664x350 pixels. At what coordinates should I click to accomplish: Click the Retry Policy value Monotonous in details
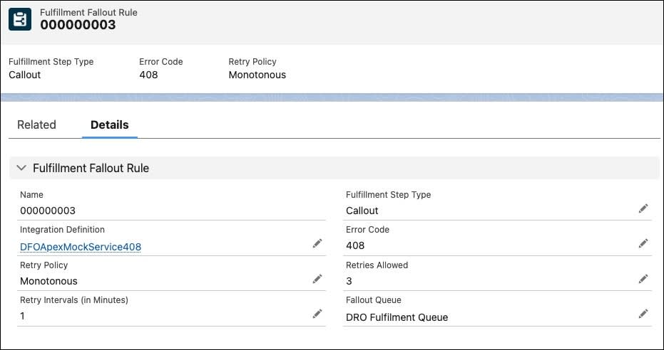point(48,281)
